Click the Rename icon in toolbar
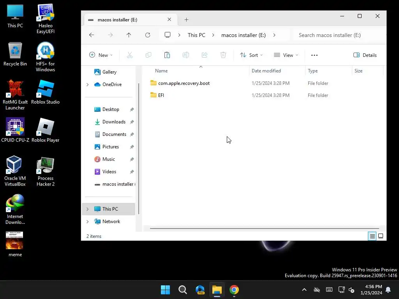Screen dimensions: 399x299 pos(186,55)
